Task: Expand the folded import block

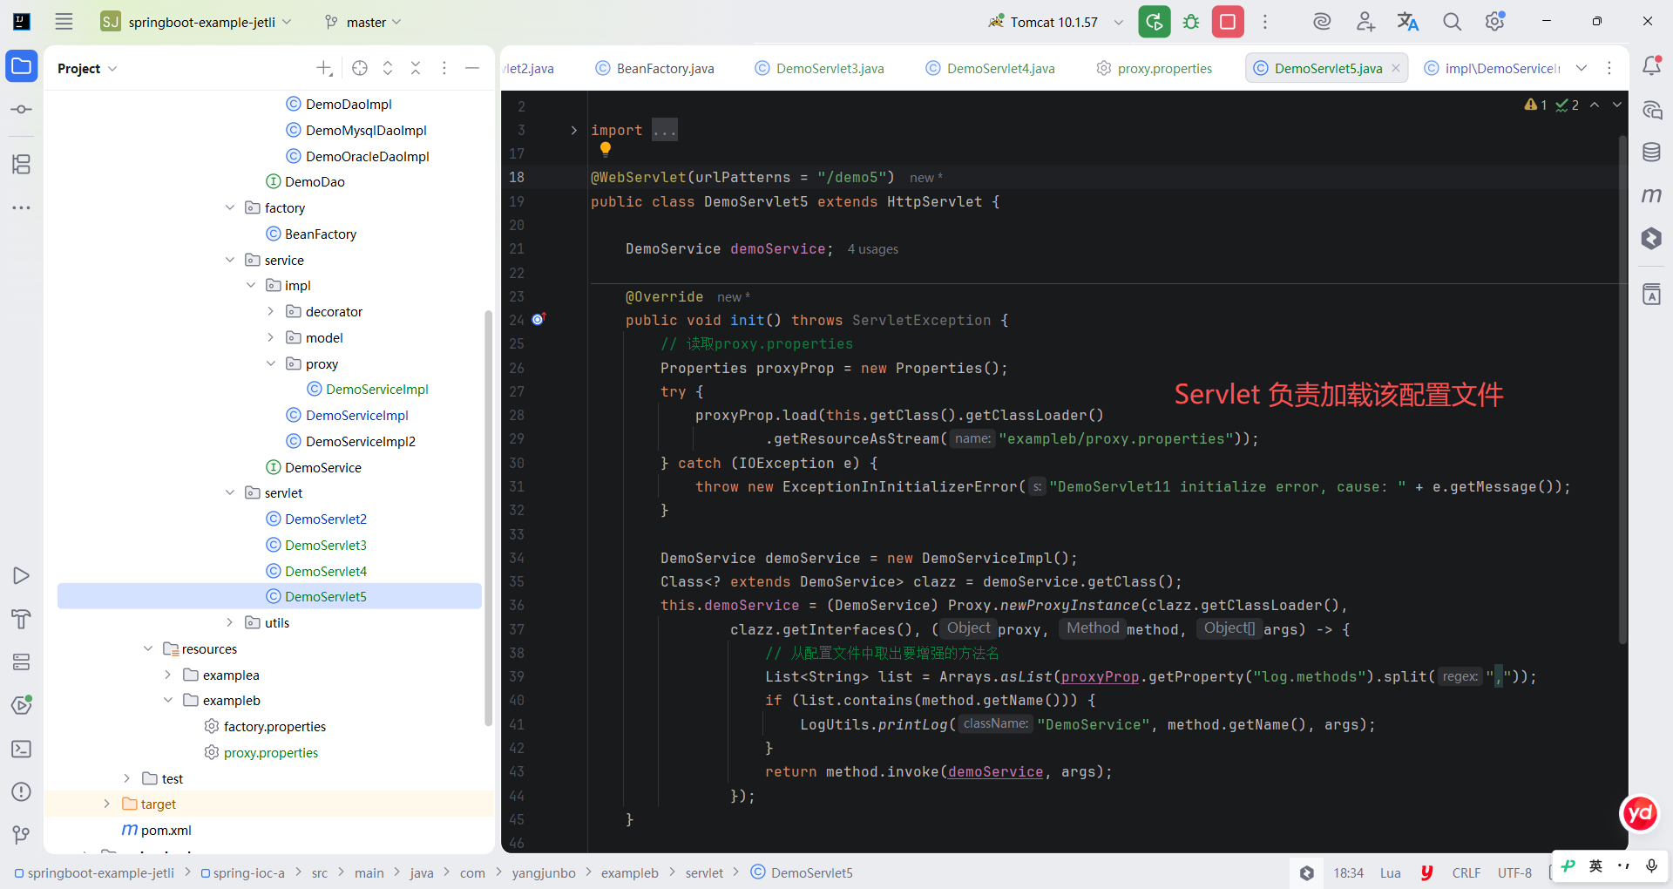Action: pos(573,130)
